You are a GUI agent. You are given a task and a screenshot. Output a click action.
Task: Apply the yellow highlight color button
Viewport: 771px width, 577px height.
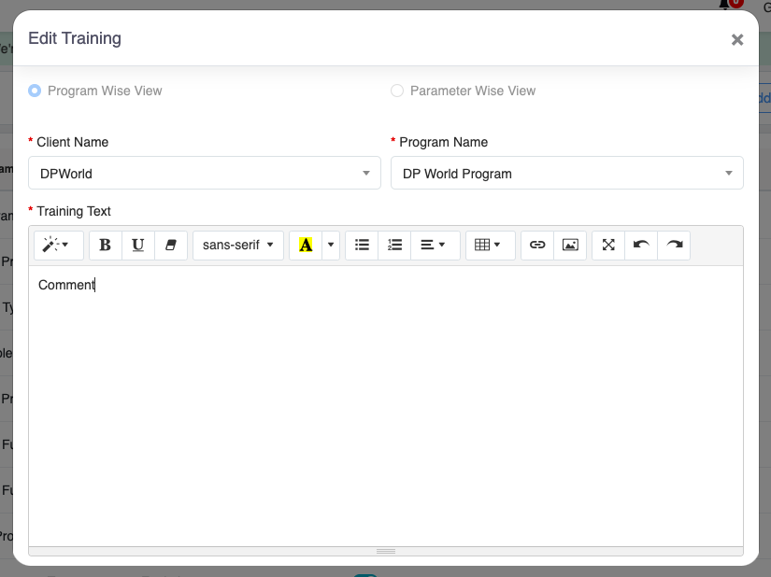click(x=306, y=245)
